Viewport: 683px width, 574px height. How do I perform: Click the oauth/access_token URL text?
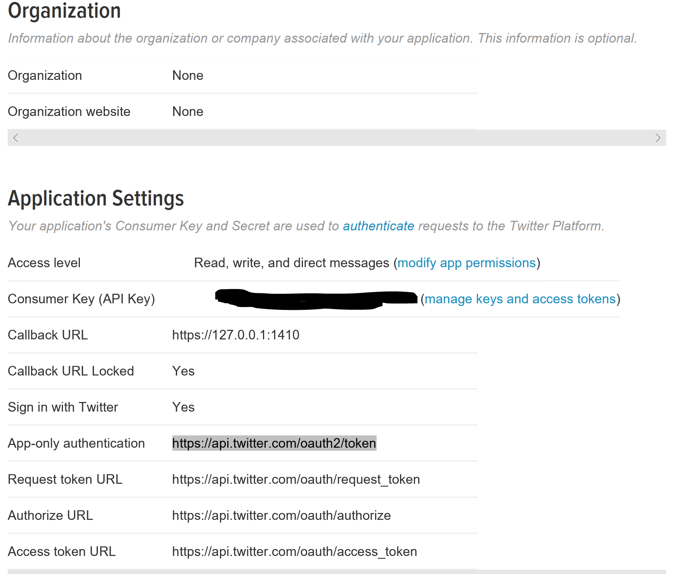pyautogui.click(x=294, y=551)
